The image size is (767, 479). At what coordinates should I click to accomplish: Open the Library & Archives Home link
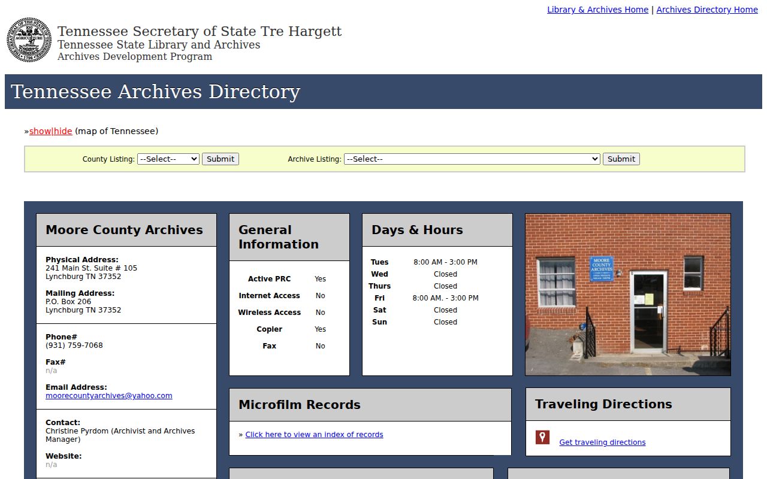(598, 10)
